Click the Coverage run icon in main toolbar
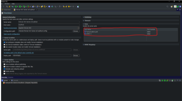 click(x=24, y=7)
